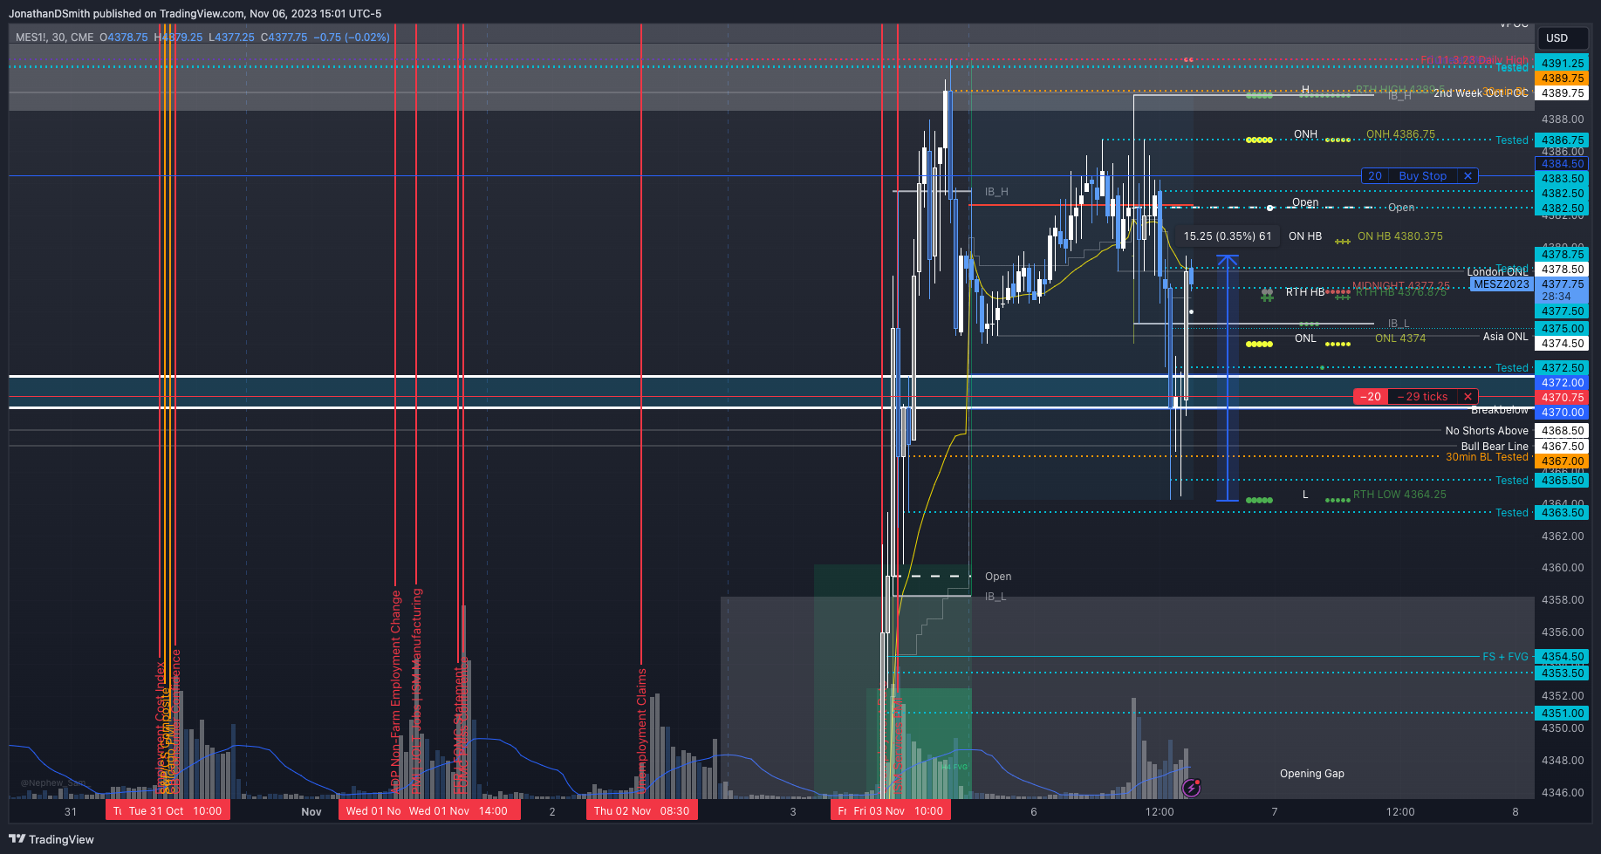1601x854 pixels.
Task: Select the red 4370.75 price tag
Action: [x=1563, y=397]
